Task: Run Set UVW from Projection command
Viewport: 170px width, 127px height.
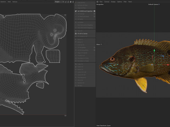Action: coord(84,11)
